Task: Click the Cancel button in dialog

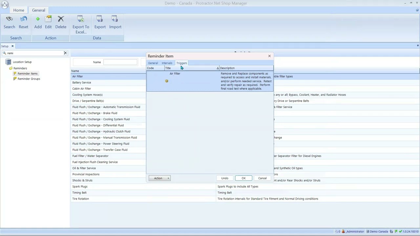Action: tap(262, 178)
